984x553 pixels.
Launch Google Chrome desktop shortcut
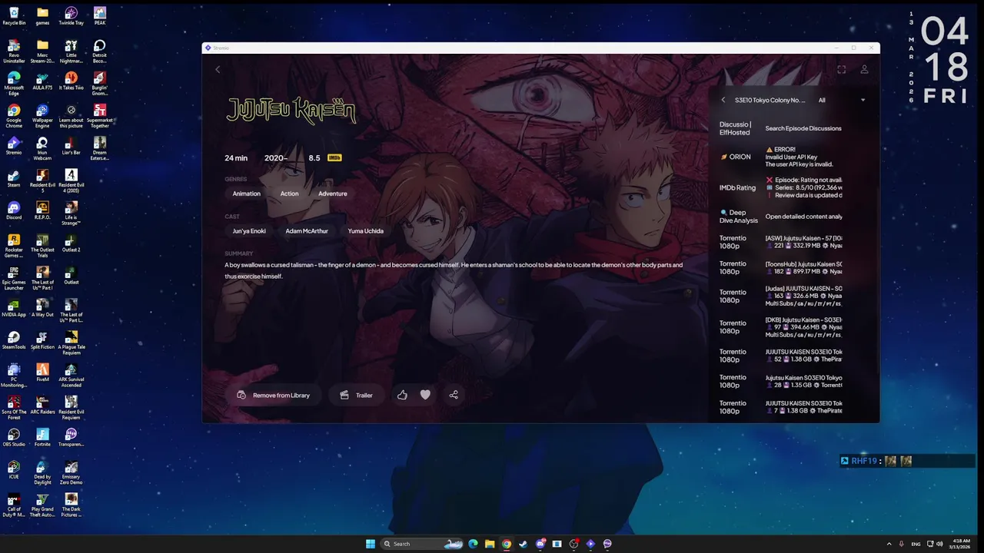pyautogui.click(x=14, y=116)
